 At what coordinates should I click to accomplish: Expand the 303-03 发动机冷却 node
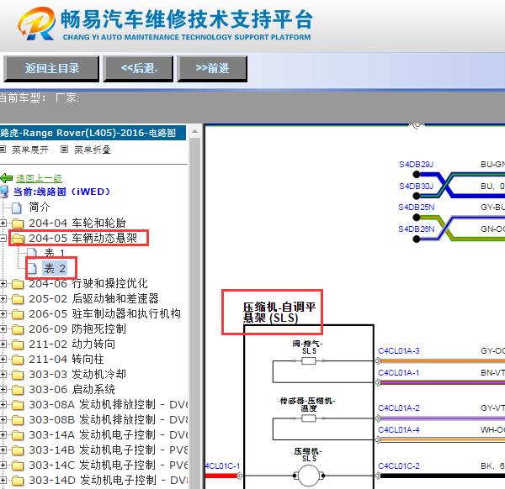3,374
